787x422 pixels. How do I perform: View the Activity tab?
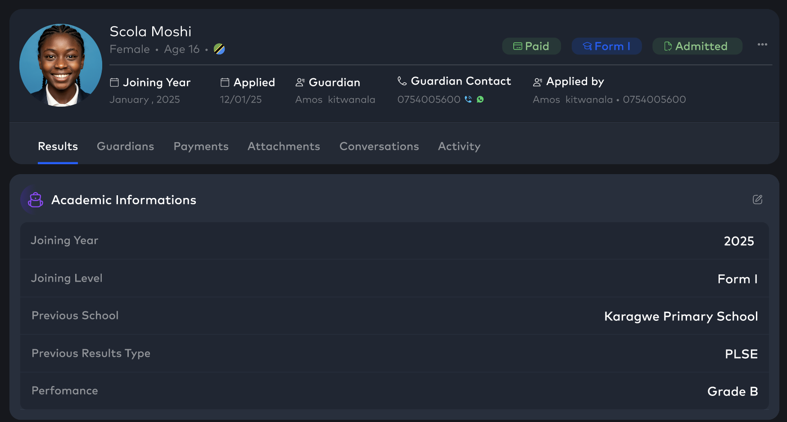[x=459, y=146]
